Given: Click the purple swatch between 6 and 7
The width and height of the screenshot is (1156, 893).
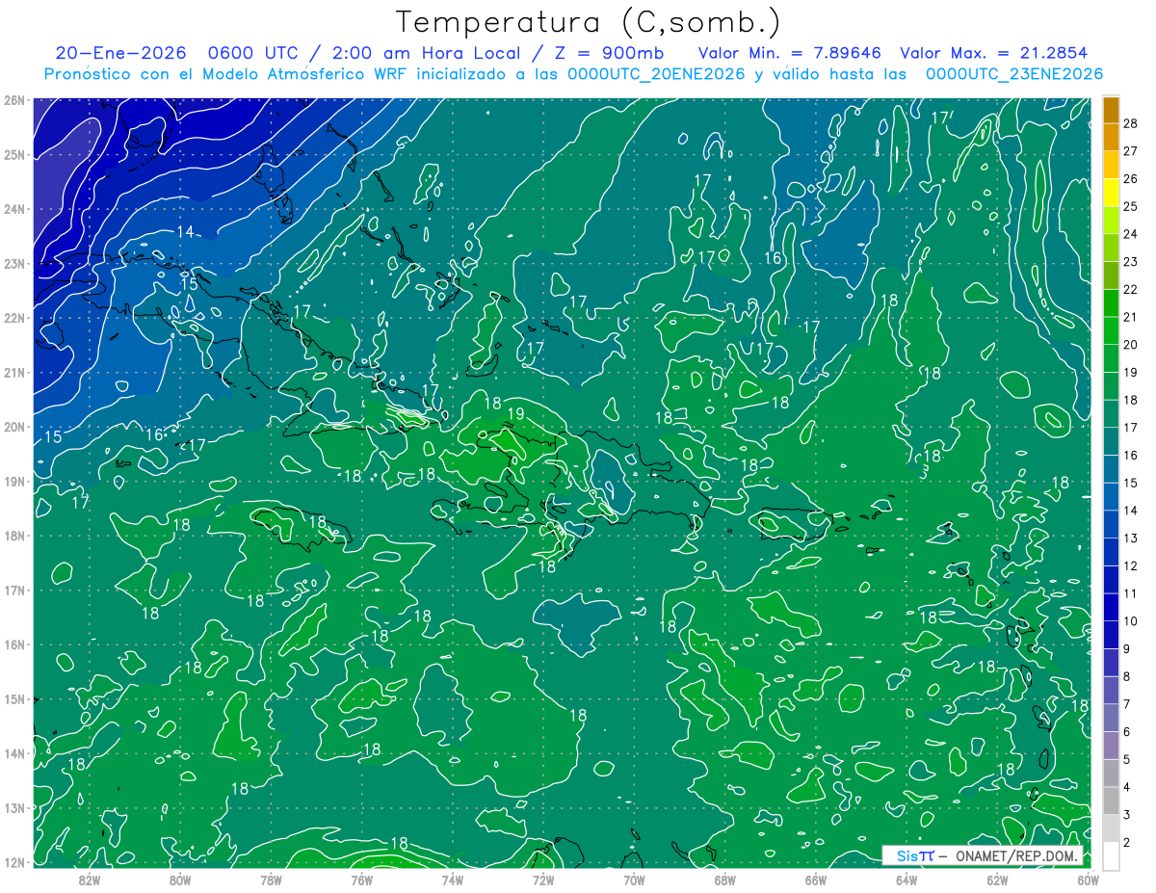Looking at the screenshot, I should click(1111, 719).
